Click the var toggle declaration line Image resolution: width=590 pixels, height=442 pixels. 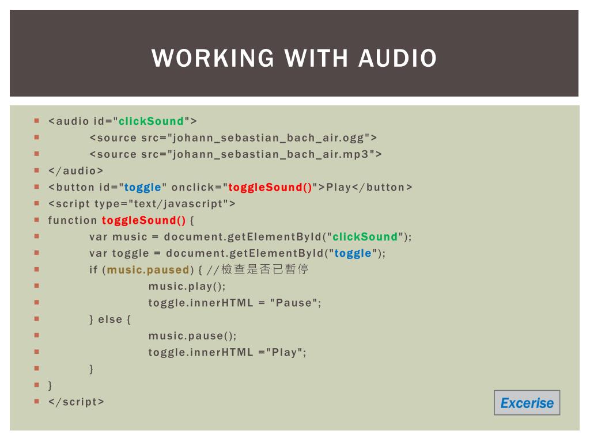coord(237,253)
